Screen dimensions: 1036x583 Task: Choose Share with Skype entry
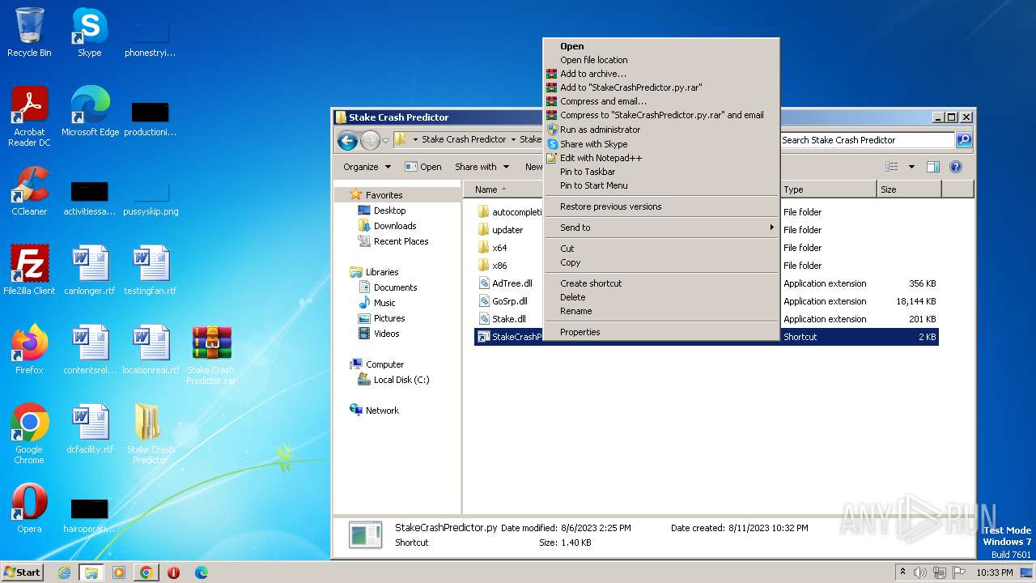click(x=660, y=144)
